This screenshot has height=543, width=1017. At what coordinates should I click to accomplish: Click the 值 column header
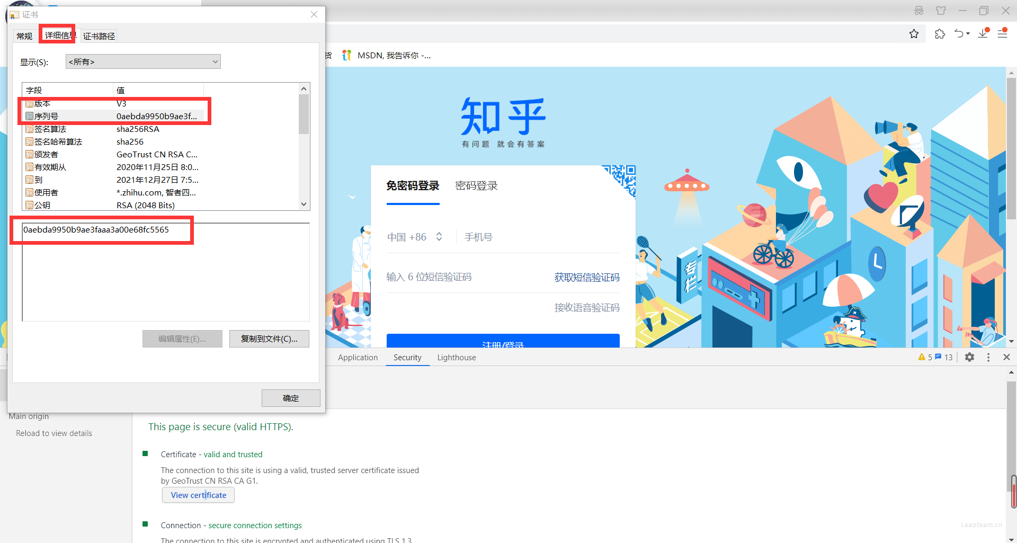[158, 90]
